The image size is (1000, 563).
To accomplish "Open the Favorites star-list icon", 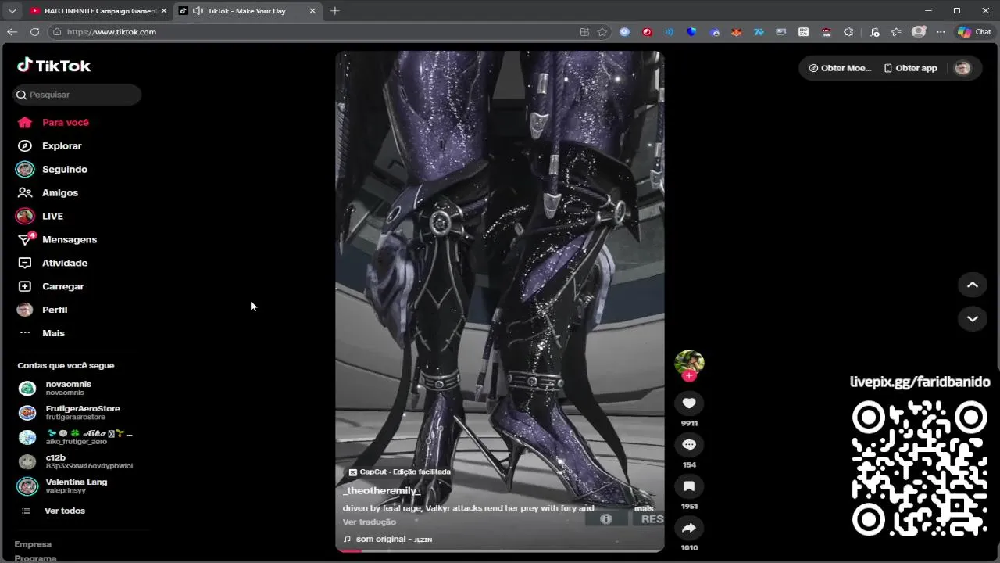I will click(x=896, y=32).
